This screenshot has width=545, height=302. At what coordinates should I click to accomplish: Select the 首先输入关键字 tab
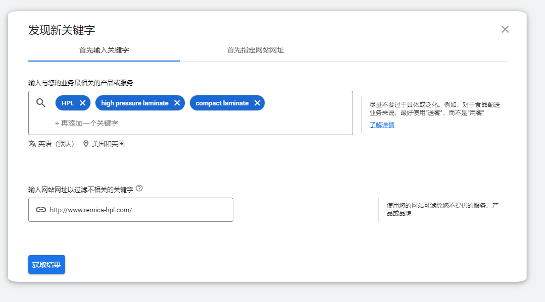pyautogui.click(x=104, y=49)
